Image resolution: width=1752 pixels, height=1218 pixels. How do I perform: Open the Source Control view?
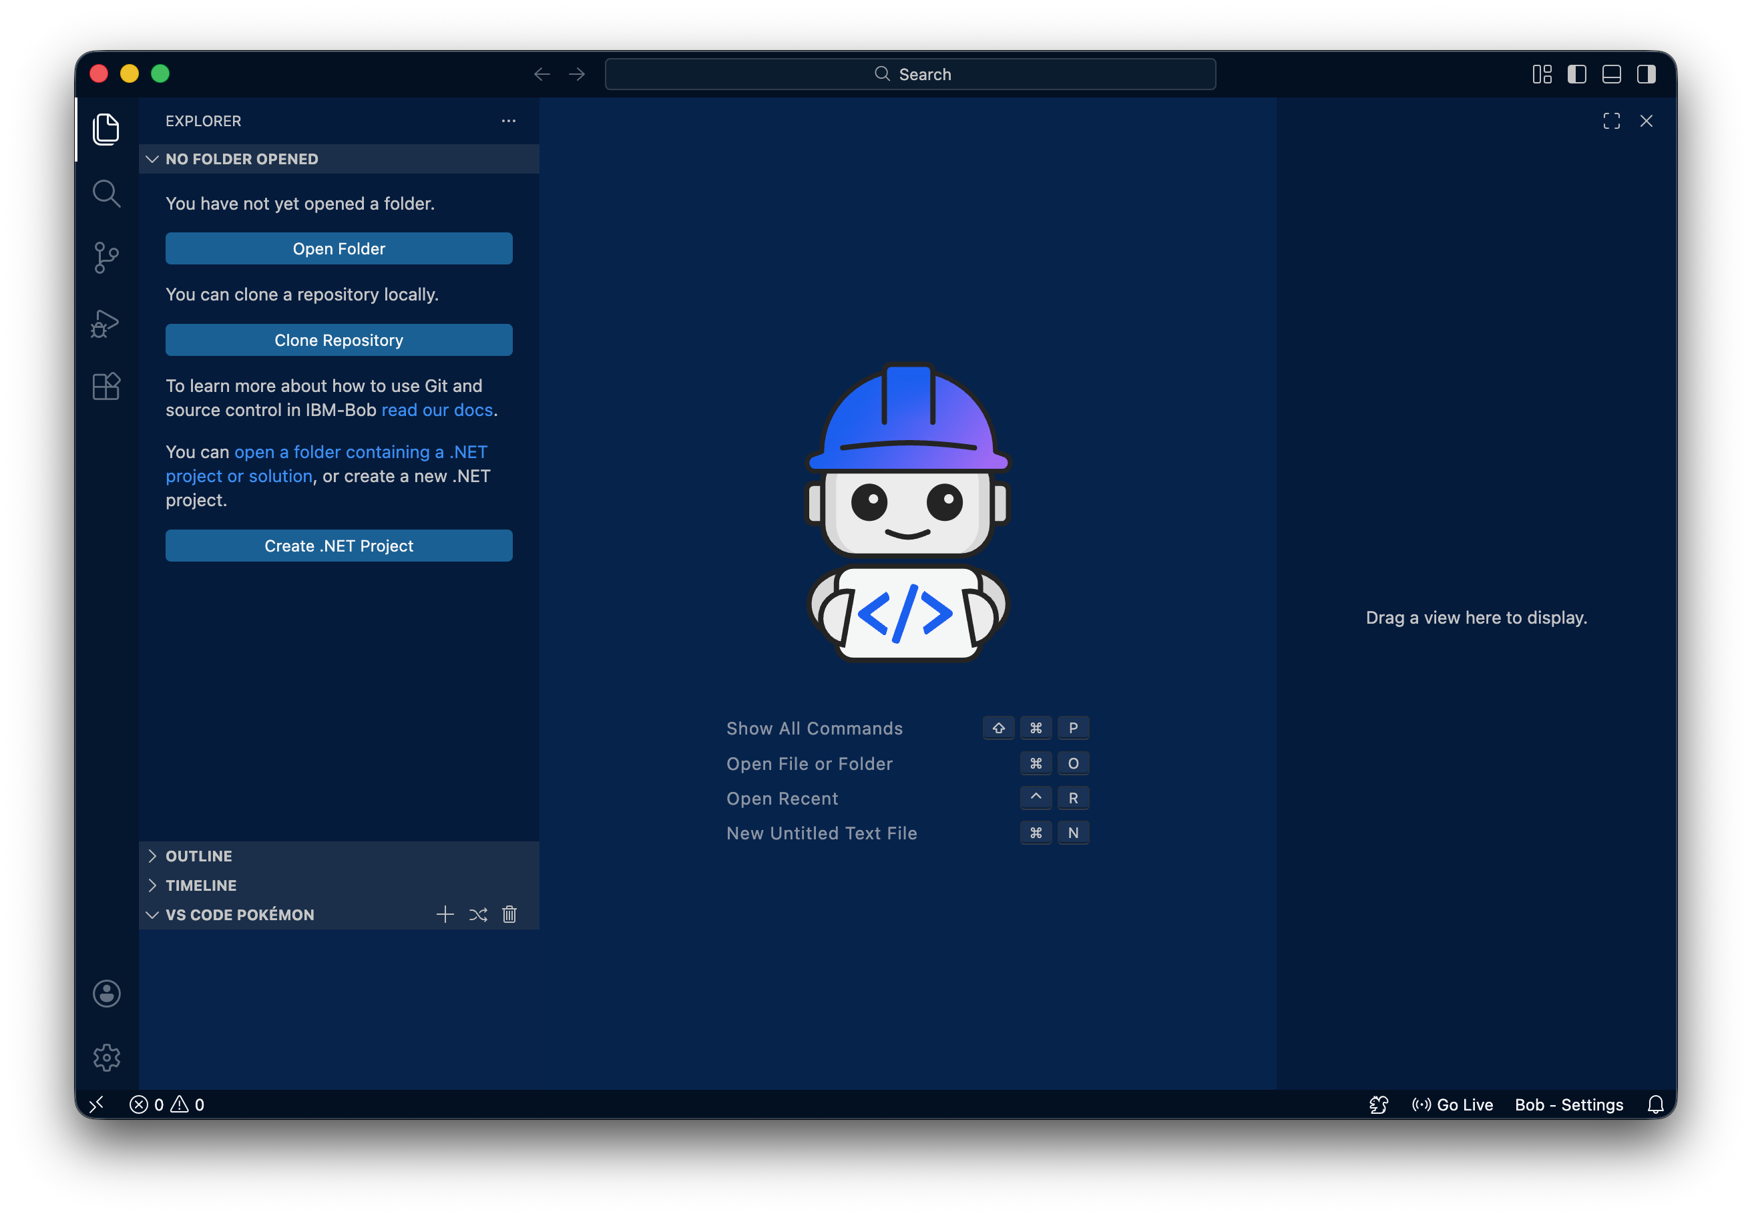[106, 258]
